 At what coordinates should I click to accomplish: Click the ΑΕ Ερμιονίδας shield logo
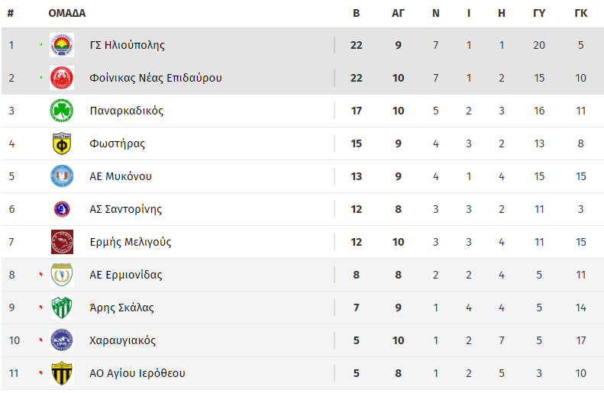tap(62, 275)
